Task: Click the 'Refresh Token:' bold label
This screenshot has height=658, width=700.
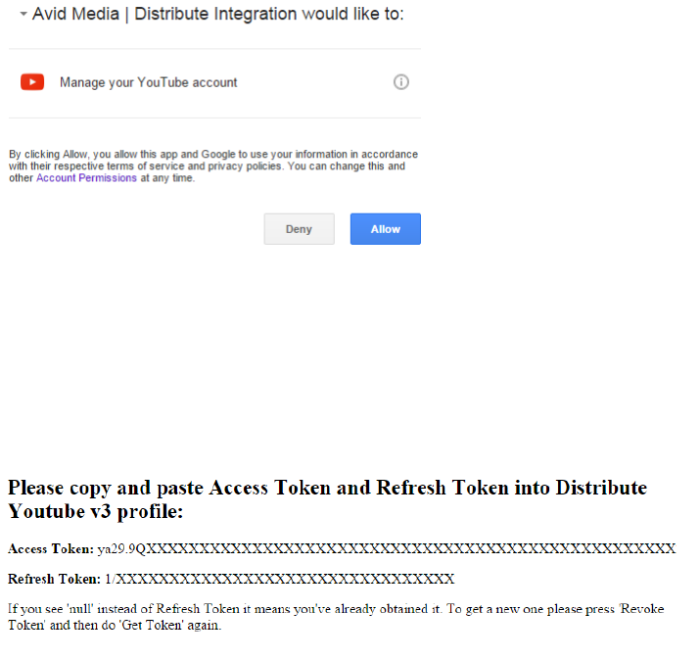Action: point(55,579)
